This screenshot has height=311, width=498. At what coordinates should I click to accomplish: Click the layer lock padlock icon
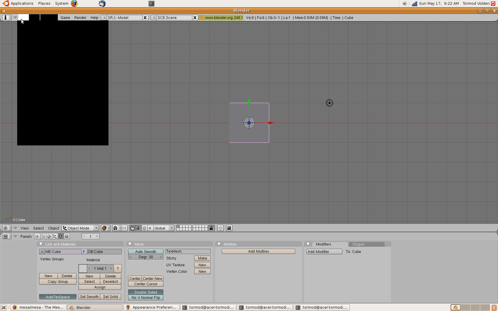[211, 228]
